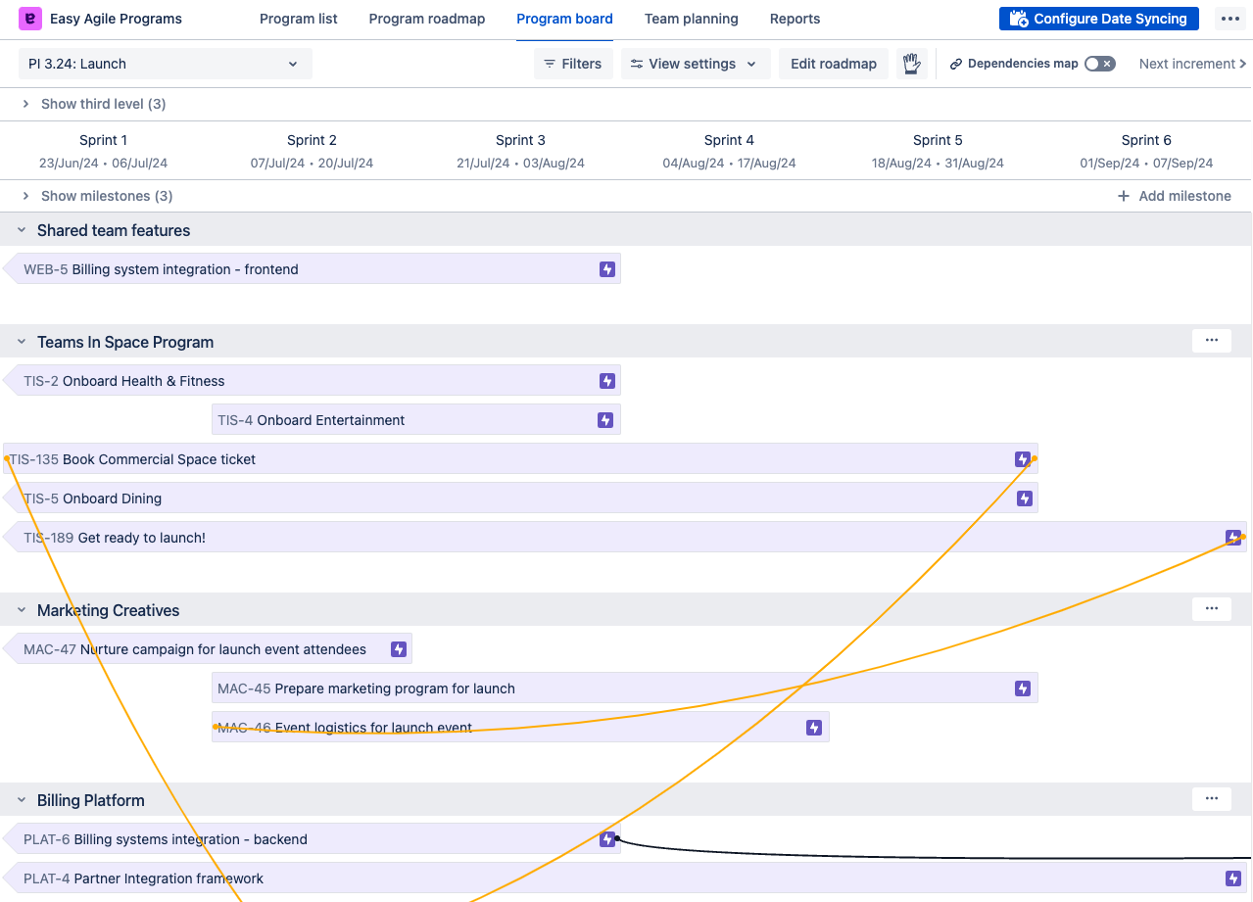The height and width of the screenshot is (902, 1253).
Task: Switch to the Program roadmap tab
Action: click(426, 19)
